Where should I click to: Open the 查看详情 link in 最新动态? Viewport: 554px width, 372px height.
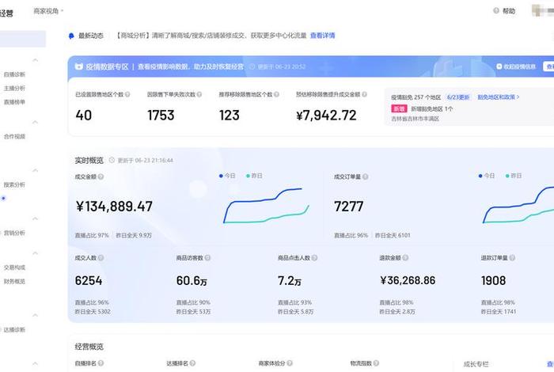323,36
